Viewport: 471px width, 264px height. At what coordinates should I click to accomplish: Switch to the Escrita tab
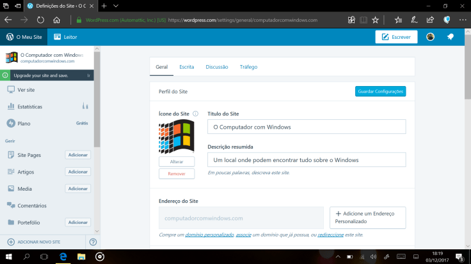[x=187, y=66]
